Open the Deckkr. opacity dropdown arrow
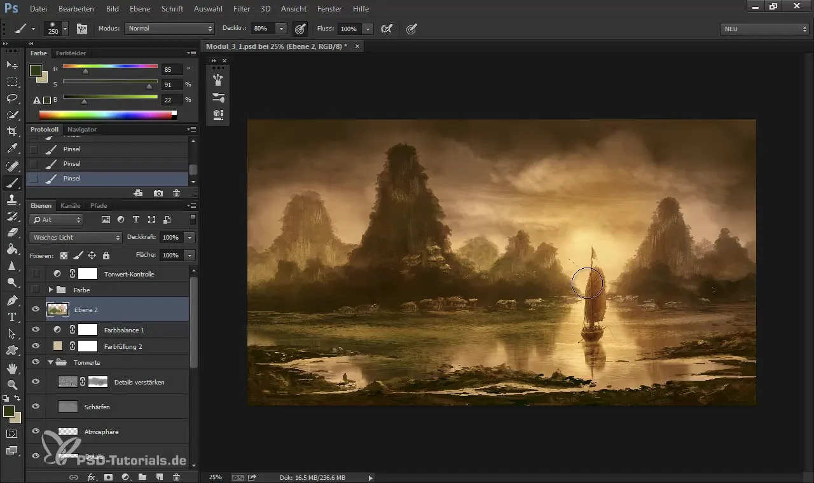Image resolution: width=814 pixels, height=483 pixels. tap(281, 29)
